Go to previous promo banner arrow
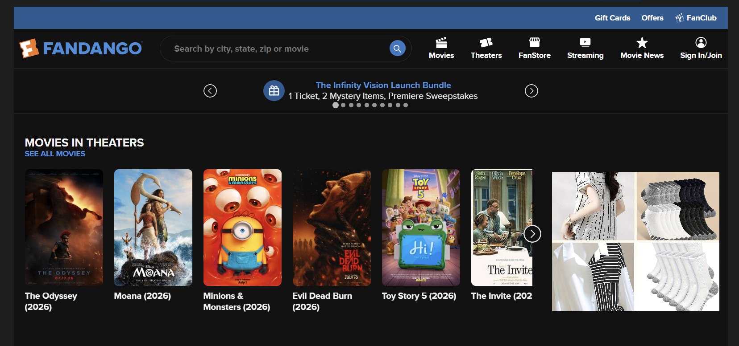This screenshot has height=346, width=739. (x=210, y=91)
